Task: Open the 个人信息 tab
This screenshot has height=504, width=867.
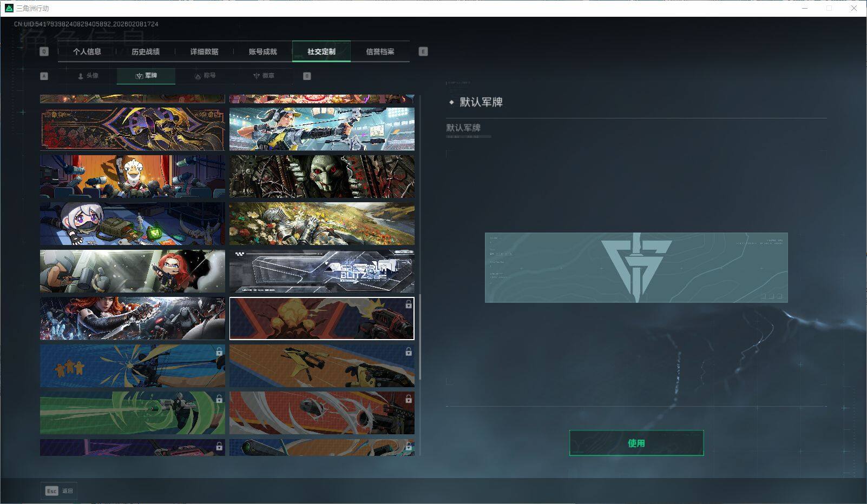Action: tap(87, 52)
